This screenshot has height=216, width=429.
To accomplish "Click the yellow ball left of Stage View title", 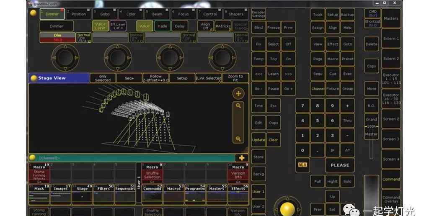I will pyautogui.click(x=34, y=78).
